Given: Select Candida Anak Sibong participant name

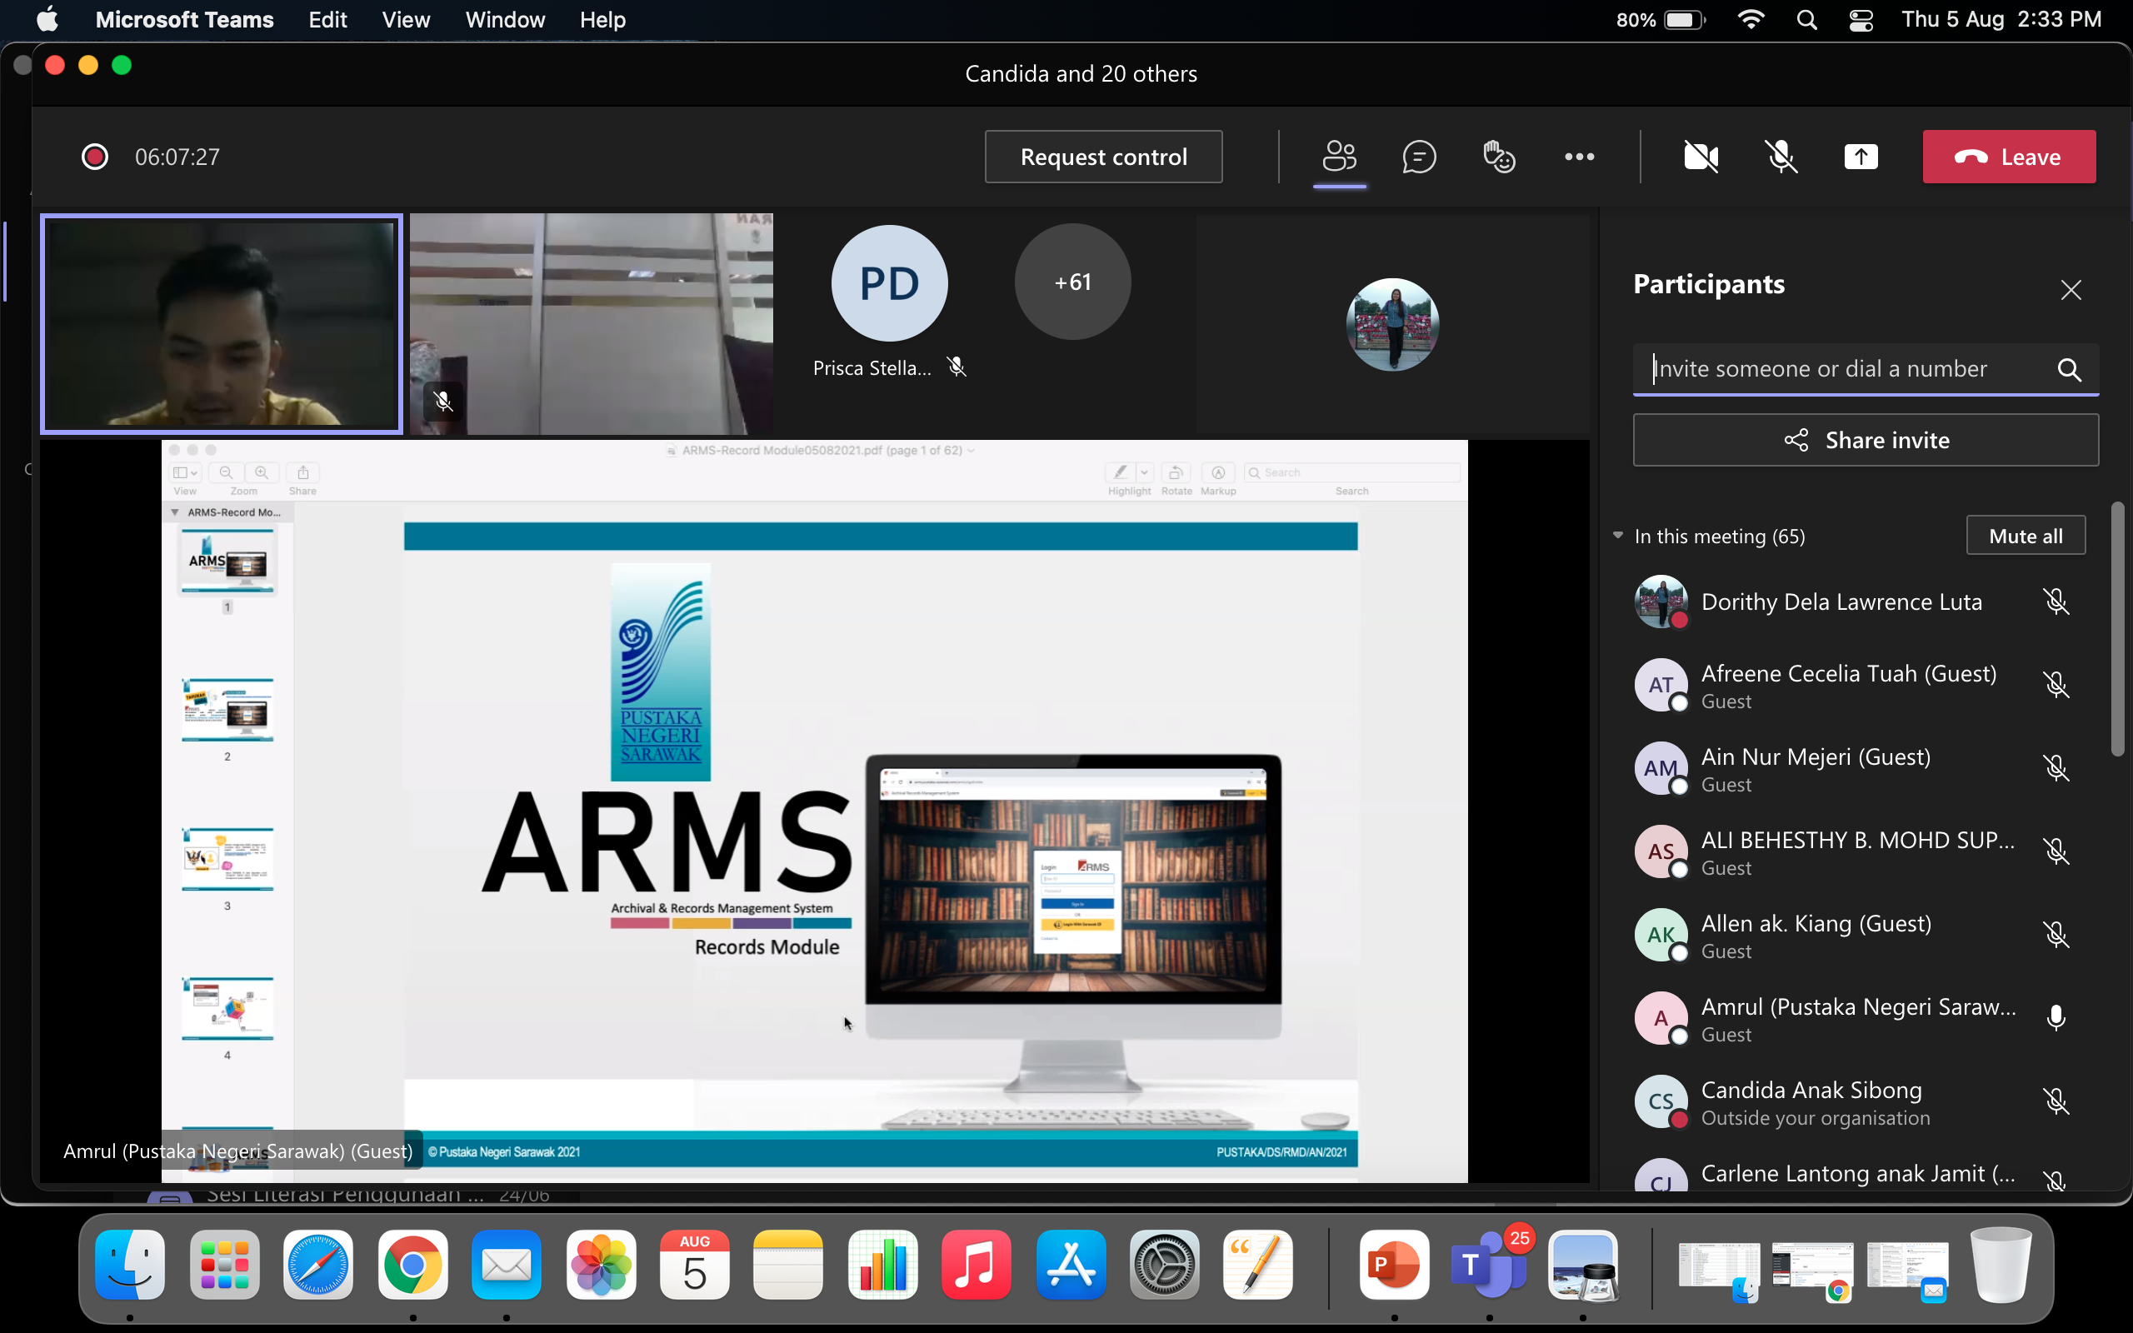Looking at the screenshot, I should point(1811,1090).
